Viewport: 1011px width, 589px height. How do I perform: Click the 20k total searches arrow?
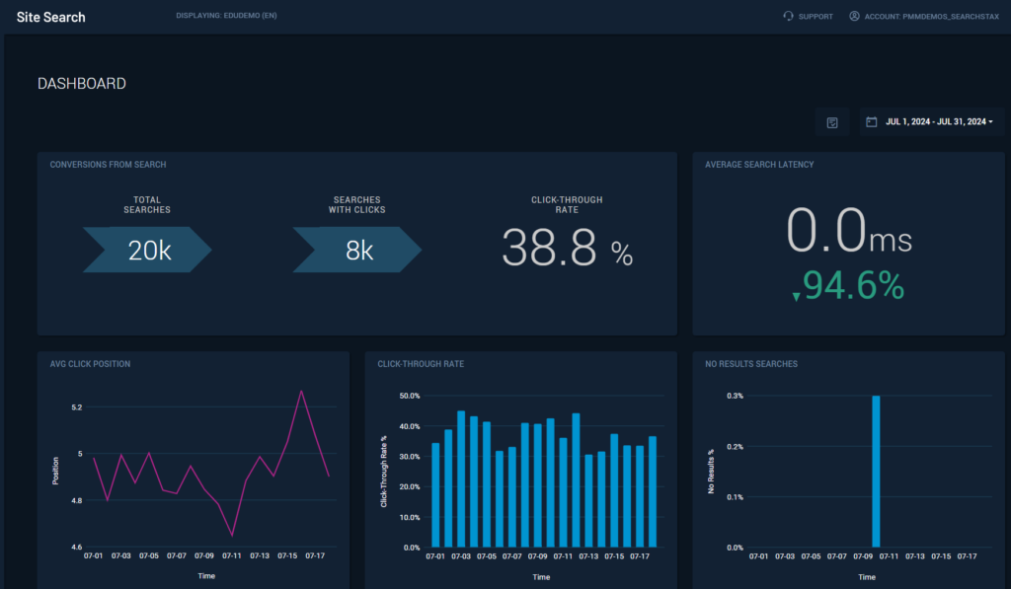coord(148,250)
